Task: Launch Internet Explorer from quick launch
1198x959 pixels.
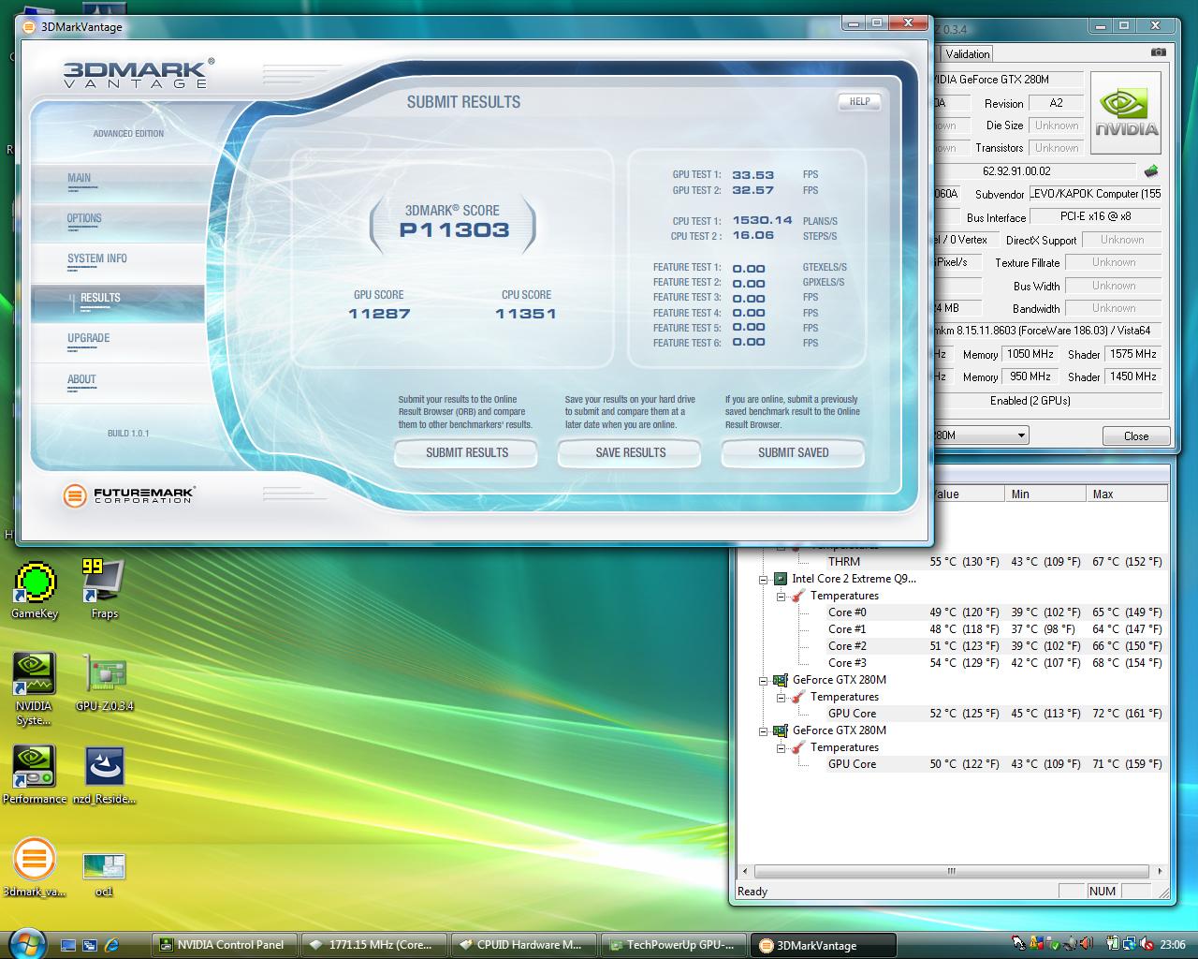Action: pyautogui.click(x=112, y=945)
